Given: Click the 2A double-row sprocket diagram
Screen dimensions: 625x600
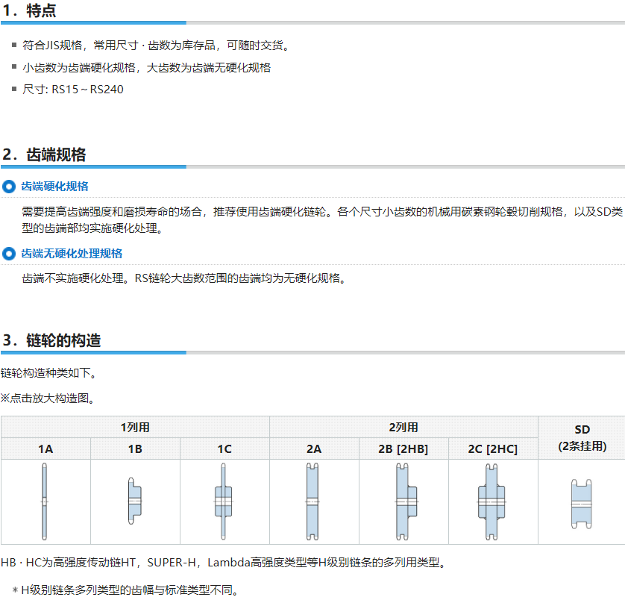Looking at the screenshot, I should 313,501.
